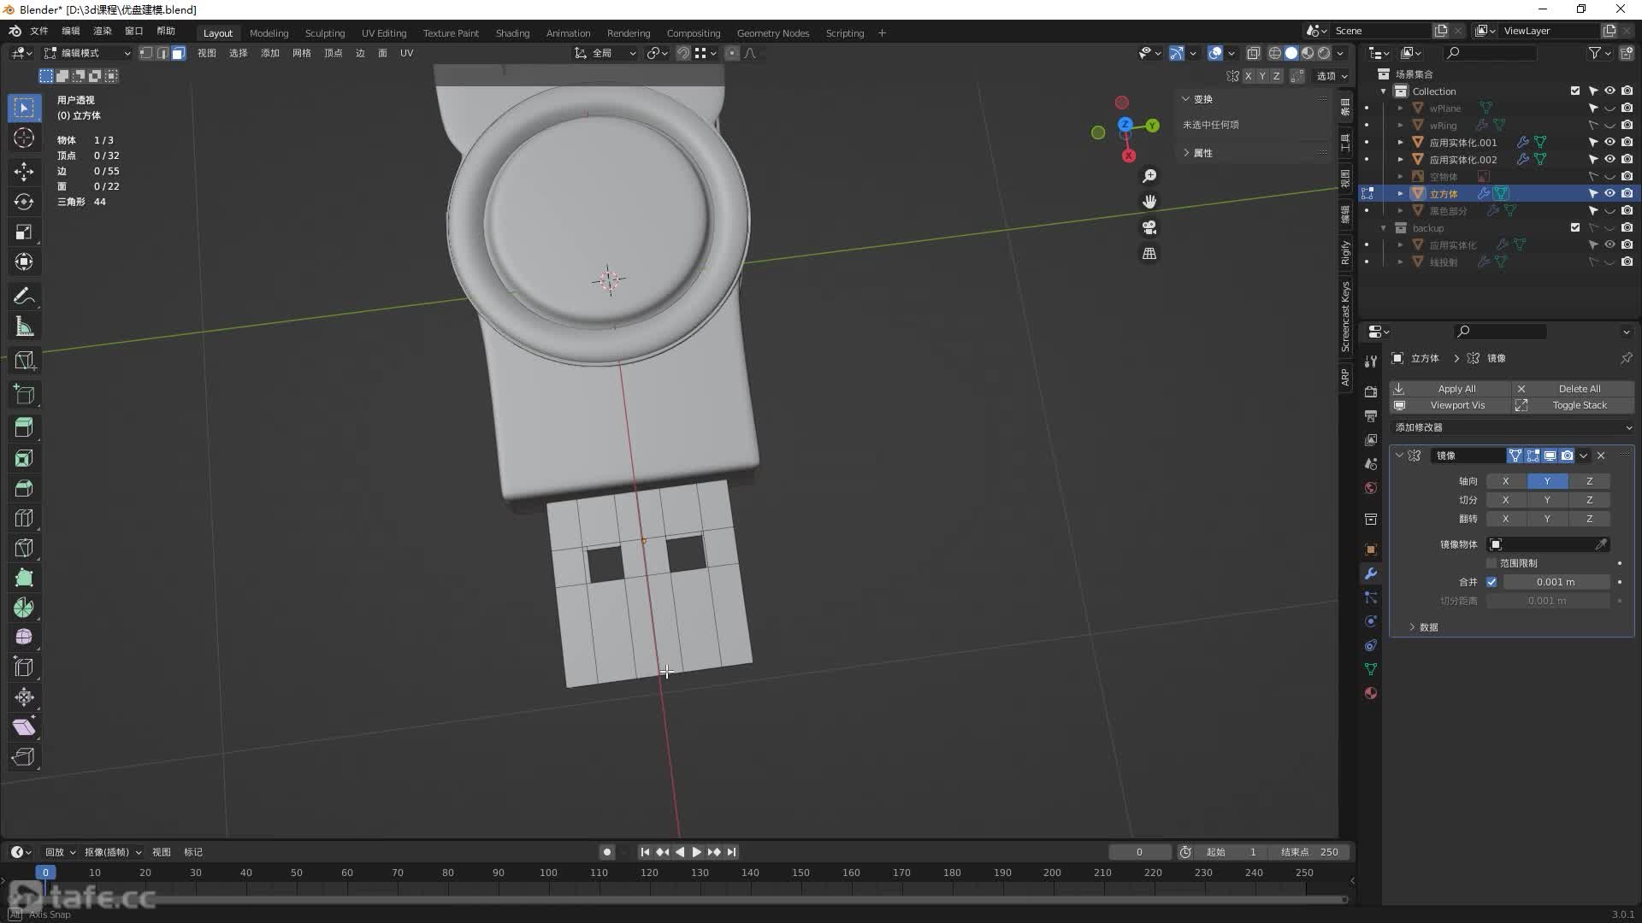Viewport: 1642px width, 923px height.
Task: Toggle Bisect Z button
Action: click(x=1589, y=500)
